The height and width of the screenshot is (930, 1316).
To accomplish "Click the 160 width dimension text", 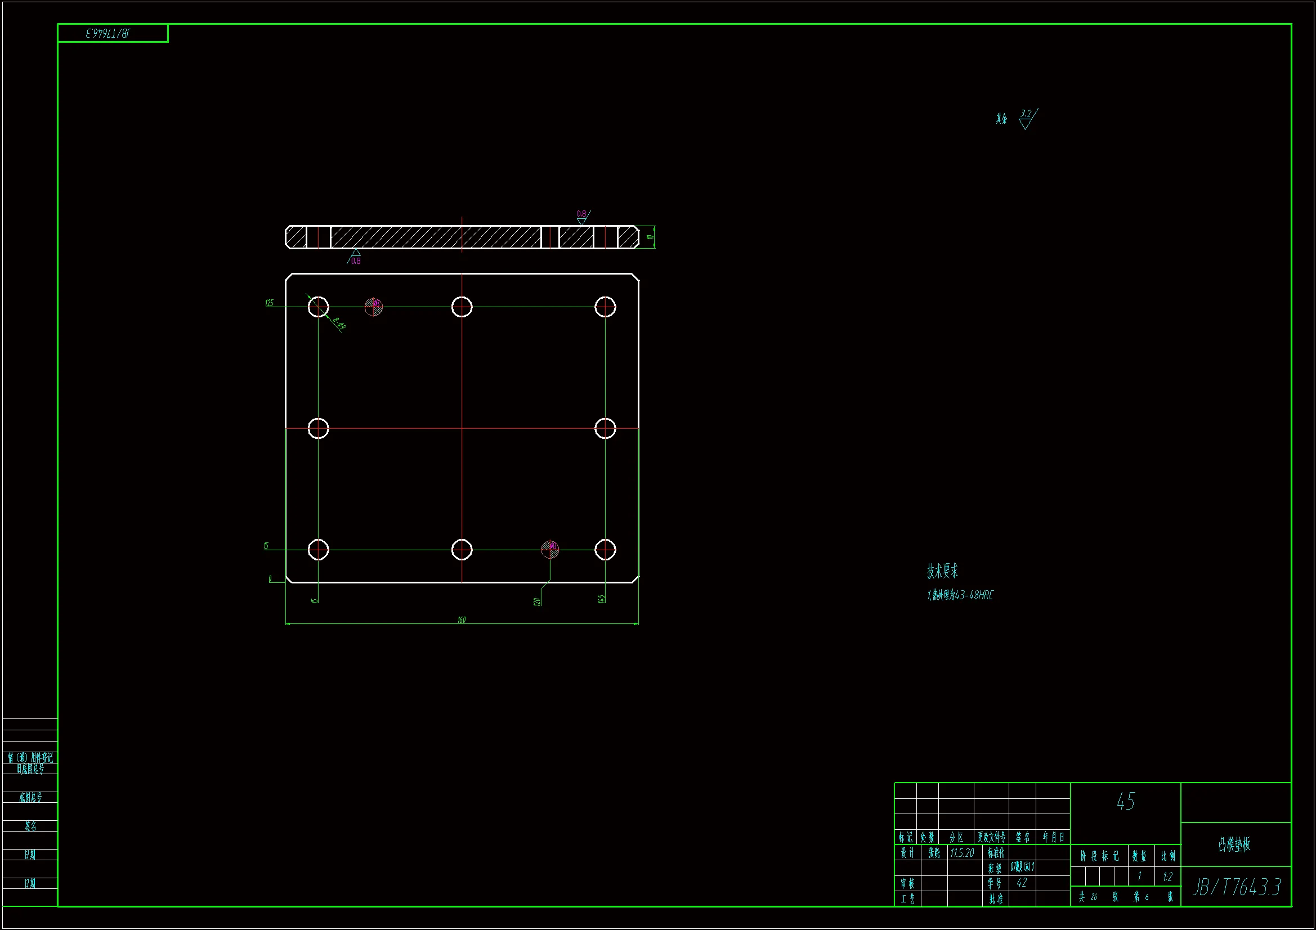I will [x=462, y=620].
